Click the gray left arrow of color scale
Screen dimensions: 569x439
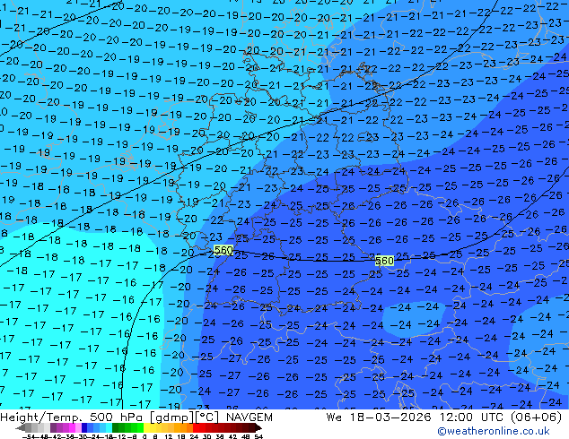tap(21, 428)
